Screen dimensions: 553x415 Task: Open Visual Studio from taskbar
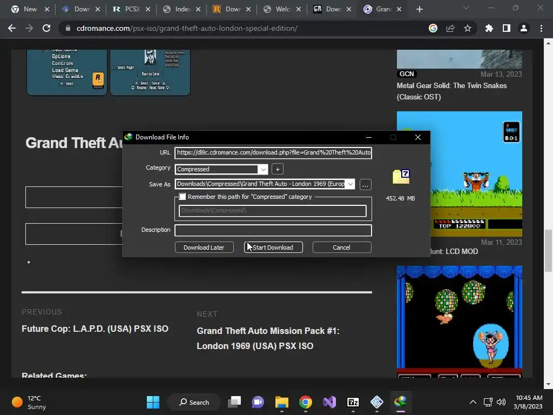pos(329,402)
